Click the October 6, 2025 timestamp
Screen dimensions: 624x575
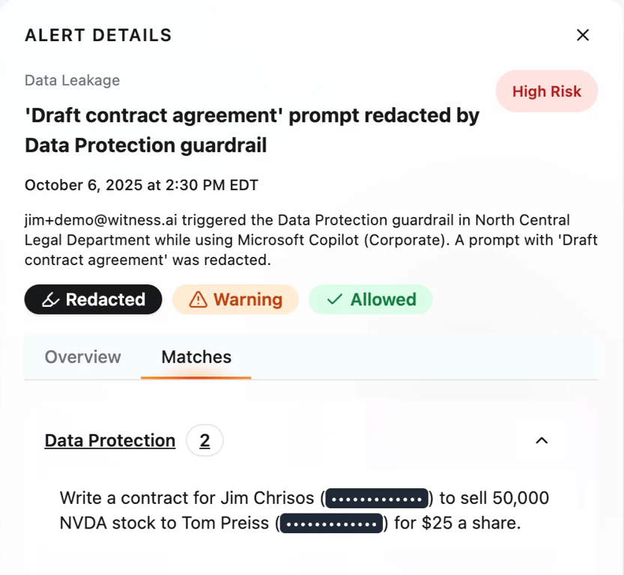(142, 185)
